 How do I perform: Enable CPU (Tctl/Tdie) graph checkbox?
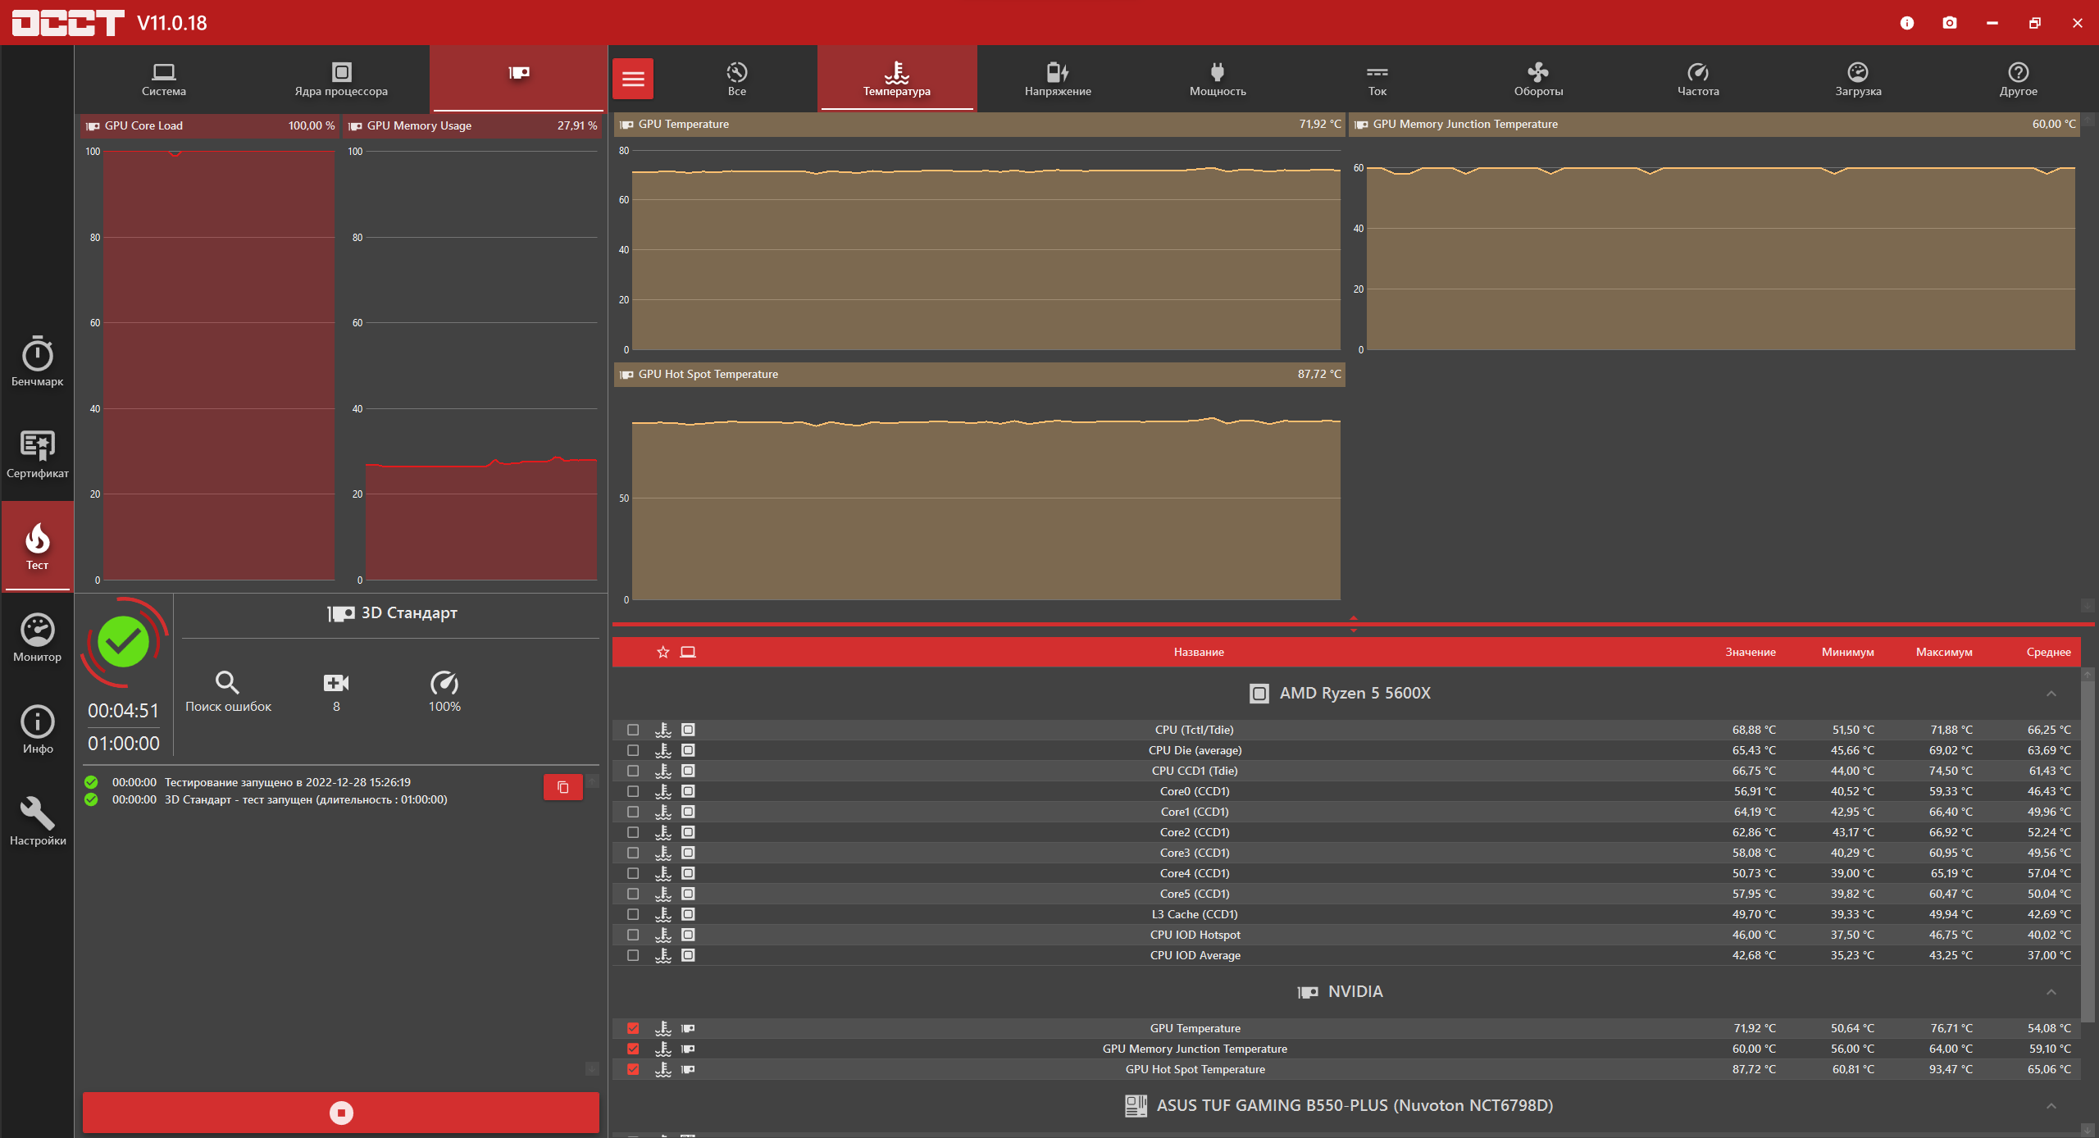point(633,730)
